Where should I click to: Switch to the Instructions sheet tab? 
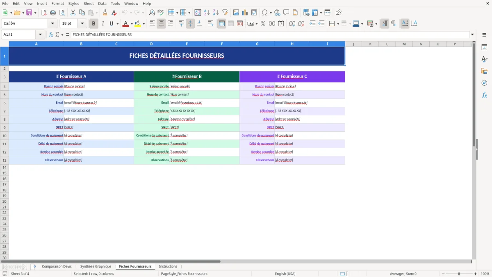(x=168, y=266)
